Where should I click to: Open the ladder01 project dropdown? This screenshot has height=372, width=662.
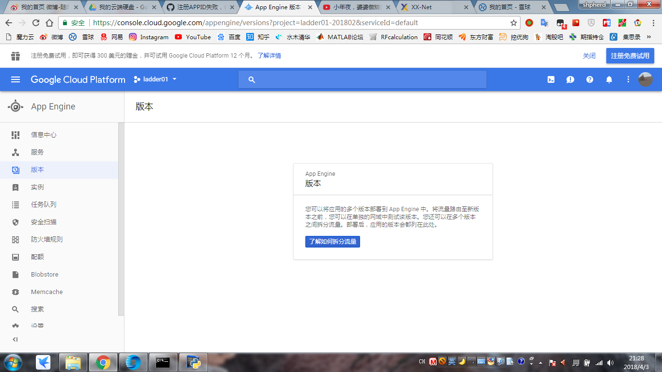(157, 79)
